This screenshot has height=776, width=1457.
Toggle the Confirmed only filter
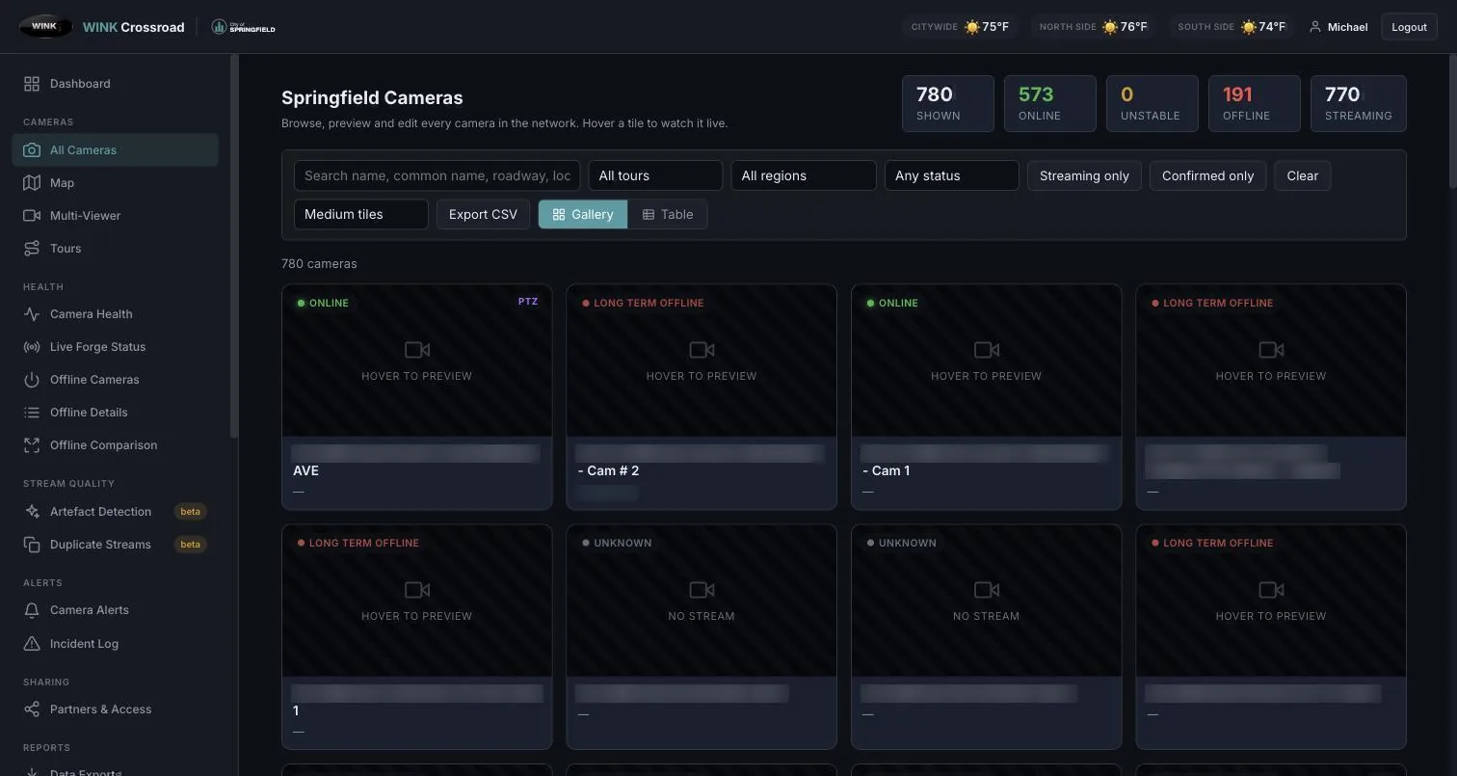click(1207, 175)
